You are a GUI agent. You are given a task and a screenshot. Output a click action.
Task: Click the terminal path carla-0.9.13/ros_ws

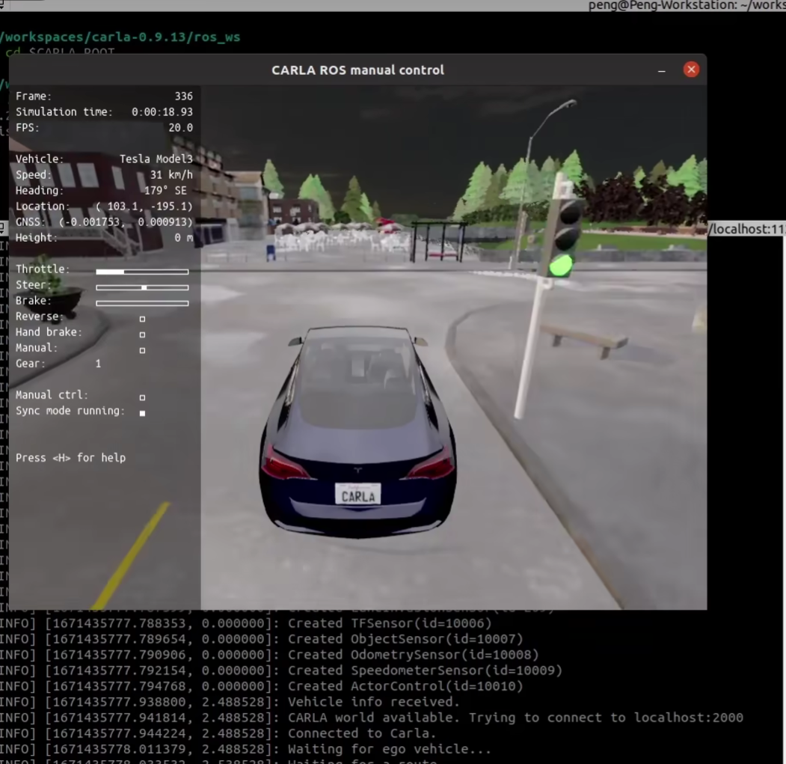click(x=165, y=37)
